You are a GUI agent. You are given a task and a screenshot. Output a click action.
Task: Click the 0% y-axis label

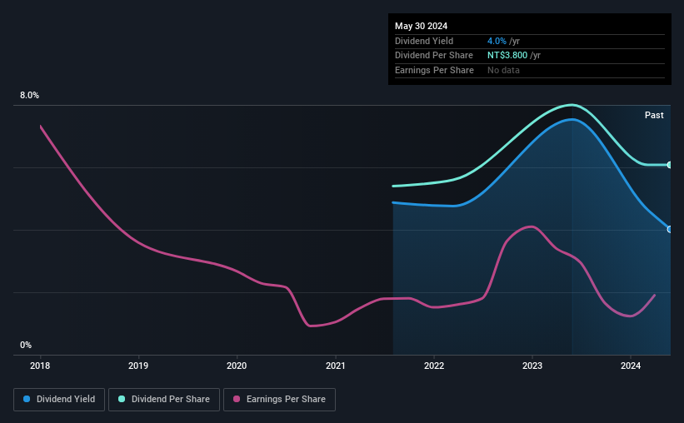point(26,345)
